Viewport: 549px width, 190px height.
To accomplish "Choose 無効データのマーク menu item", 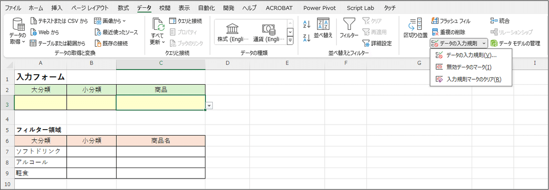I will (468, 67).
